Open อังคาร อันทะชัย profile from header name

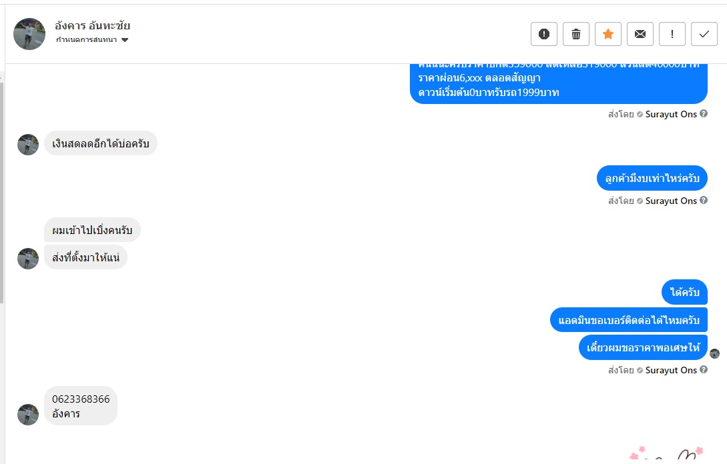tap(92, 26)
